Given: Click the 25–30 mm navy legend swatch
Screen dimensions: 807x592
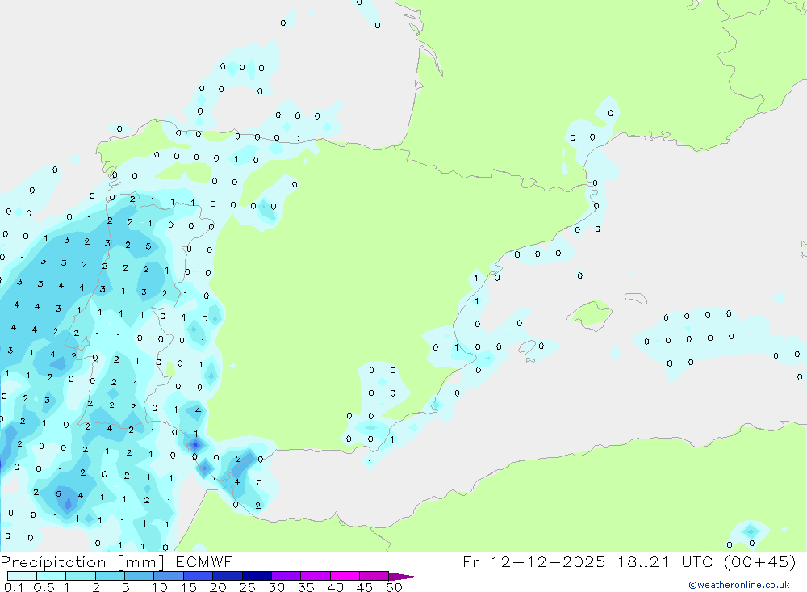Looking at the screenshot, I should coord(257,576).
